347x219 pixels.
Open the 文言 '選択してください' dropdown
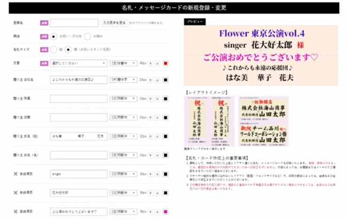[78, 63]
